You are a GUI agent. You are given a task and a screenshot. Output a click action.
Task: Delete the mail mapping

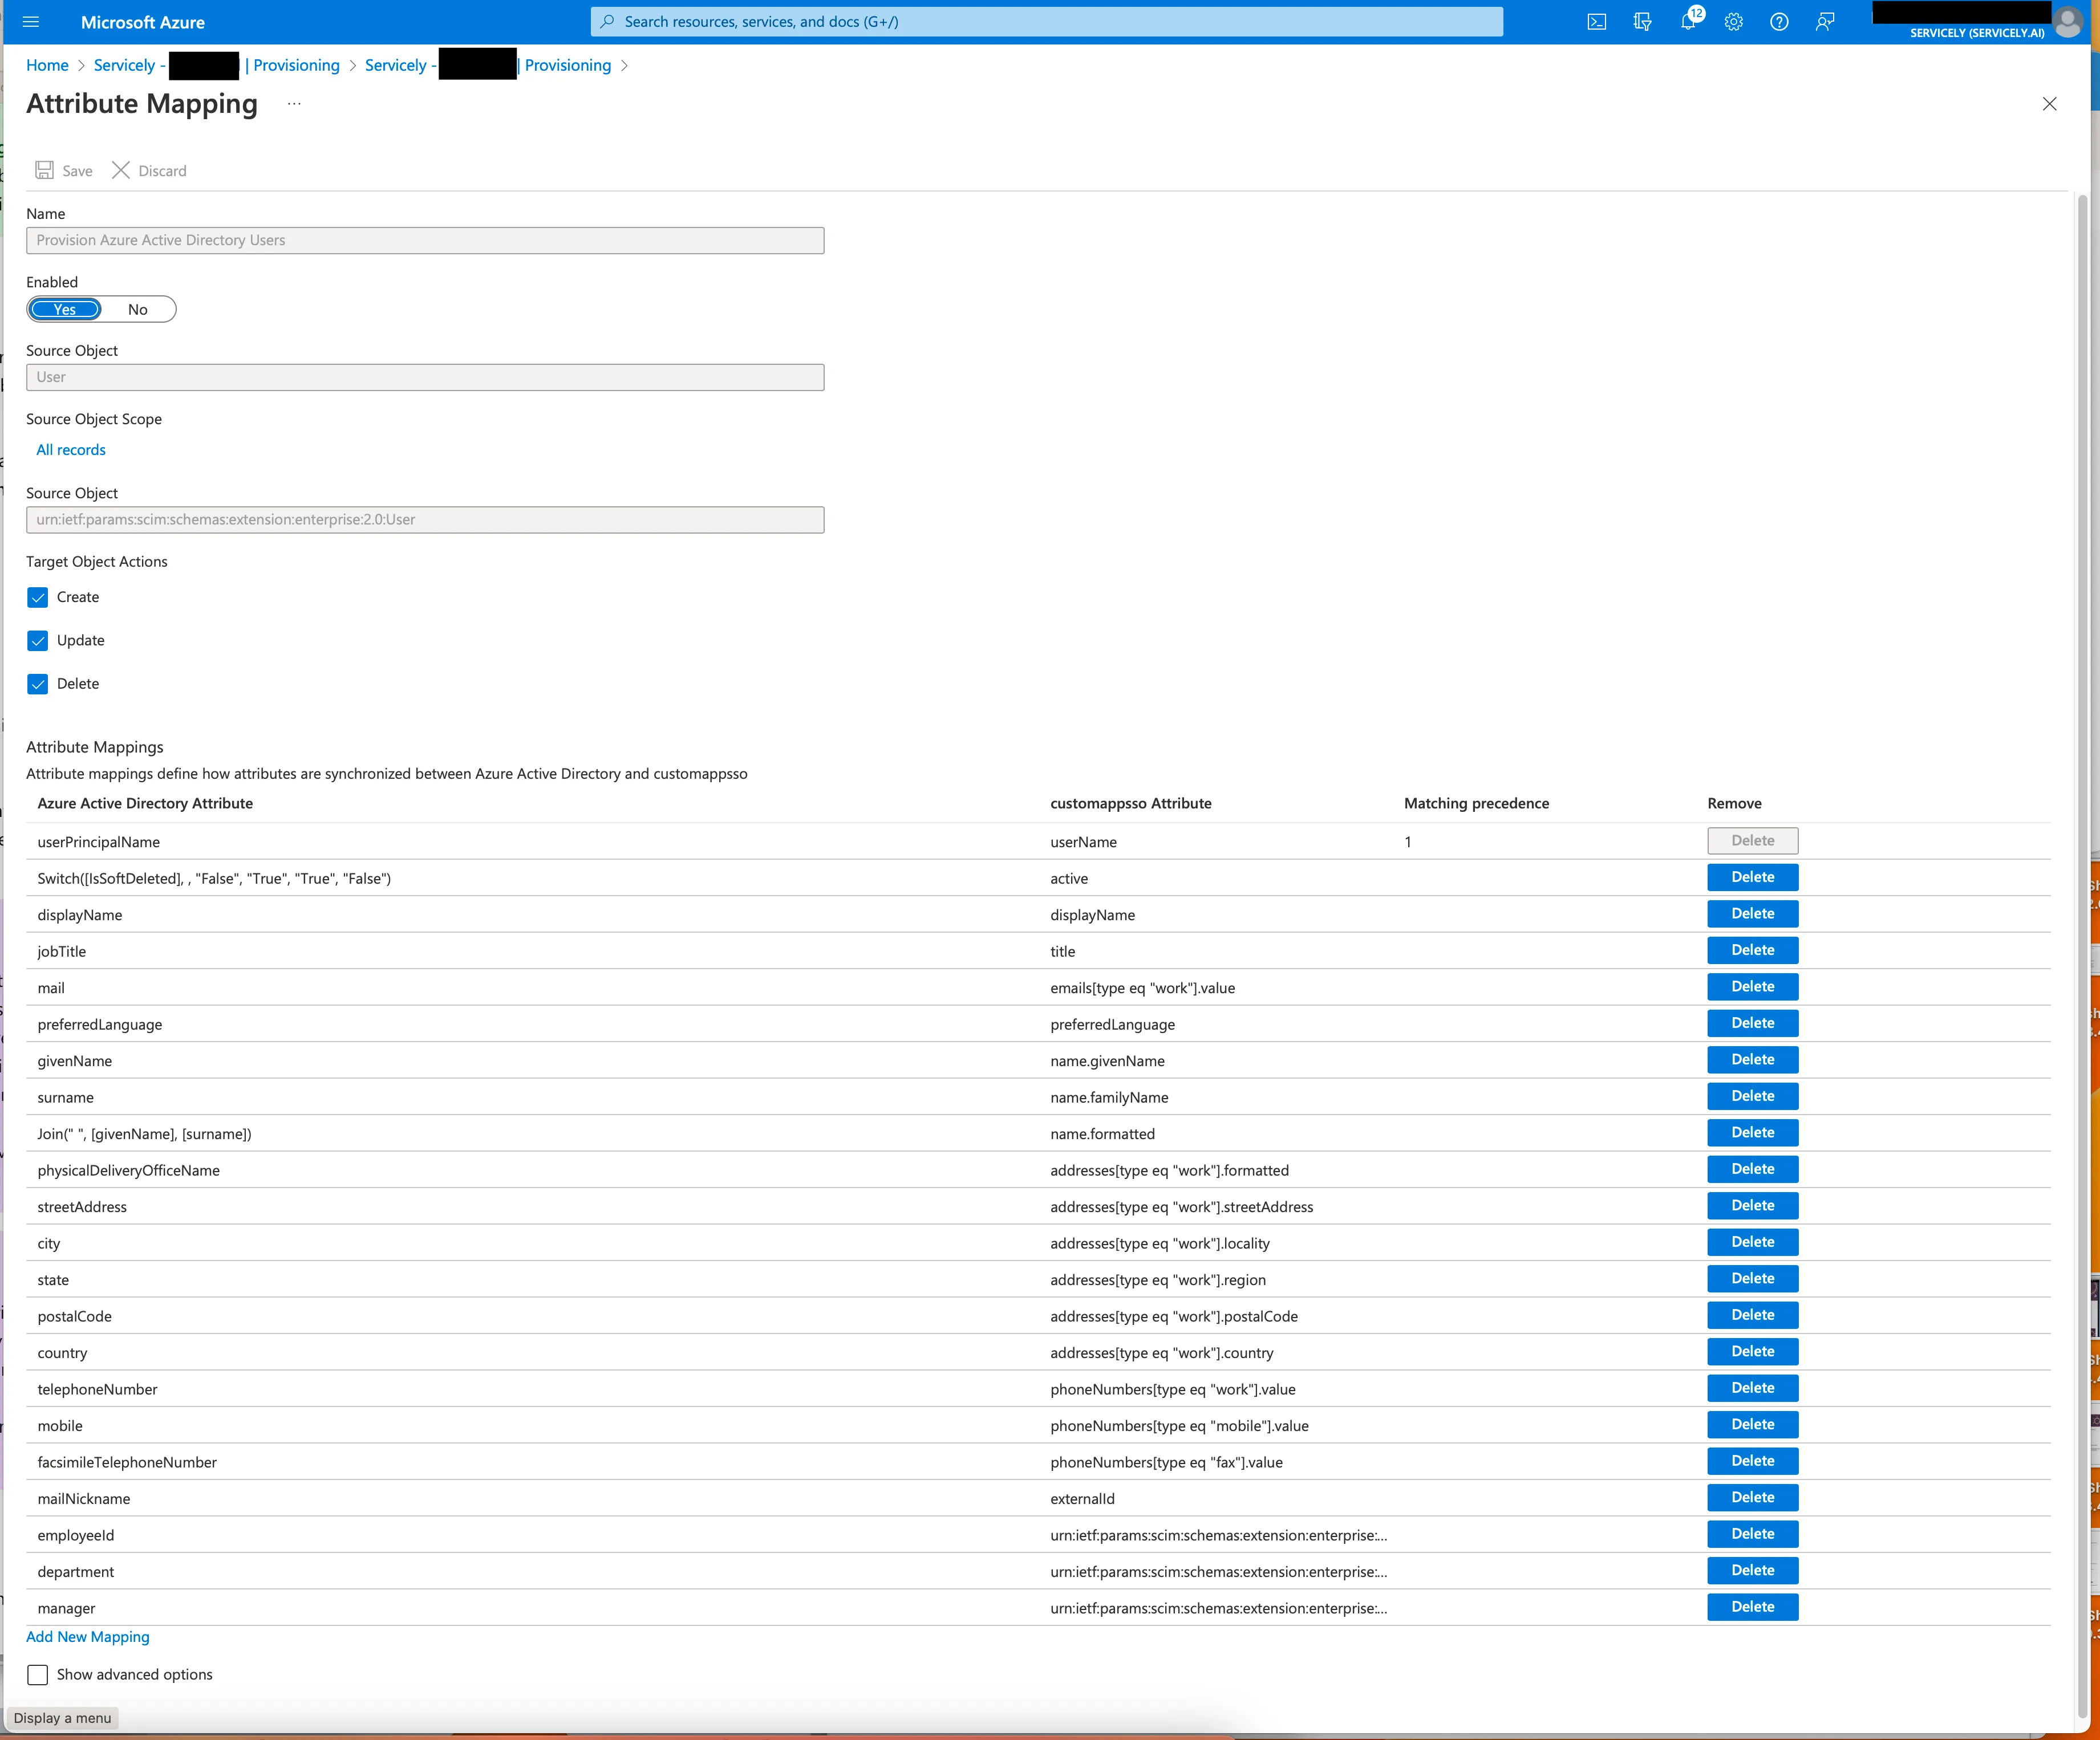(x=1752, y=986)
